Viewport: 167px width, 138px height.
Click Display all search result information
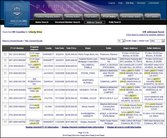pos(124,127)
